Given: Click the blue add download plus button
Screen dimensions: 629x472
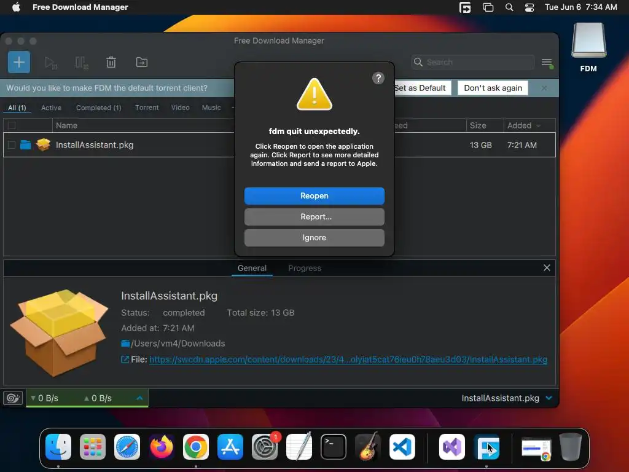Looking at the screenshot, I should point(19,62).
